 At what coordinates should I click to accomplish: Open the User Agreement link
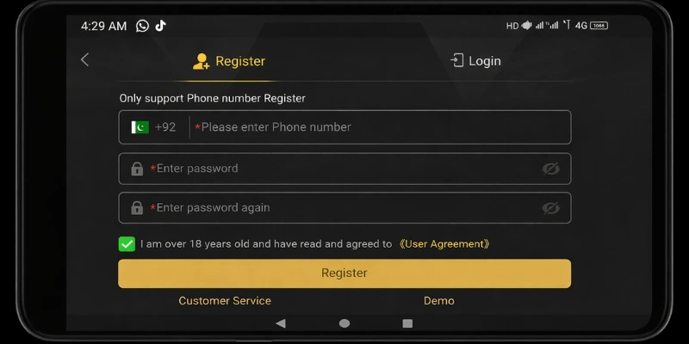pos(444,244)
